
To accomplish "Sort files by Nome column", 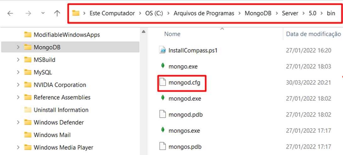I will point(172,34).
